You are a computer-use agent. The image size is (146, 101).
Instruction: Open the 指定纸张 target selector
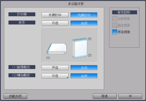click(115, 25)
